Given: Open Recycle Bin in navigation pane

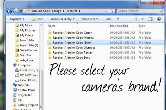Looking at the screenshot, I should tap(25, 95).
